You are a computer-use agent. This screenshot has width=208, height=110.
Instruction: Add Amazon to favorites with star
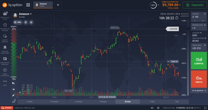(x=31, y=22)
